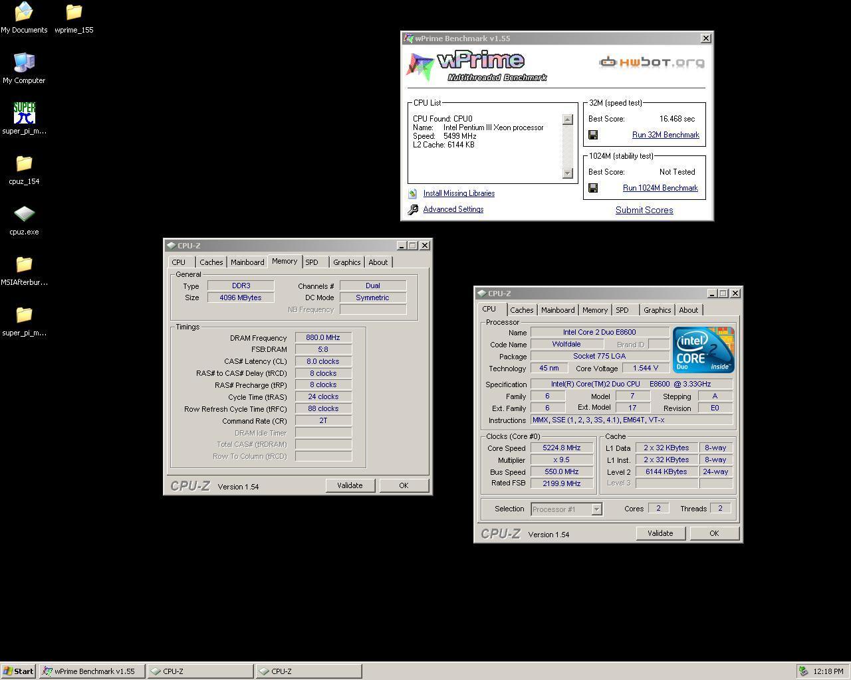Click the CPU-Z Memory window title icon
The image size is (851, 680).
[x=172, y=246]
